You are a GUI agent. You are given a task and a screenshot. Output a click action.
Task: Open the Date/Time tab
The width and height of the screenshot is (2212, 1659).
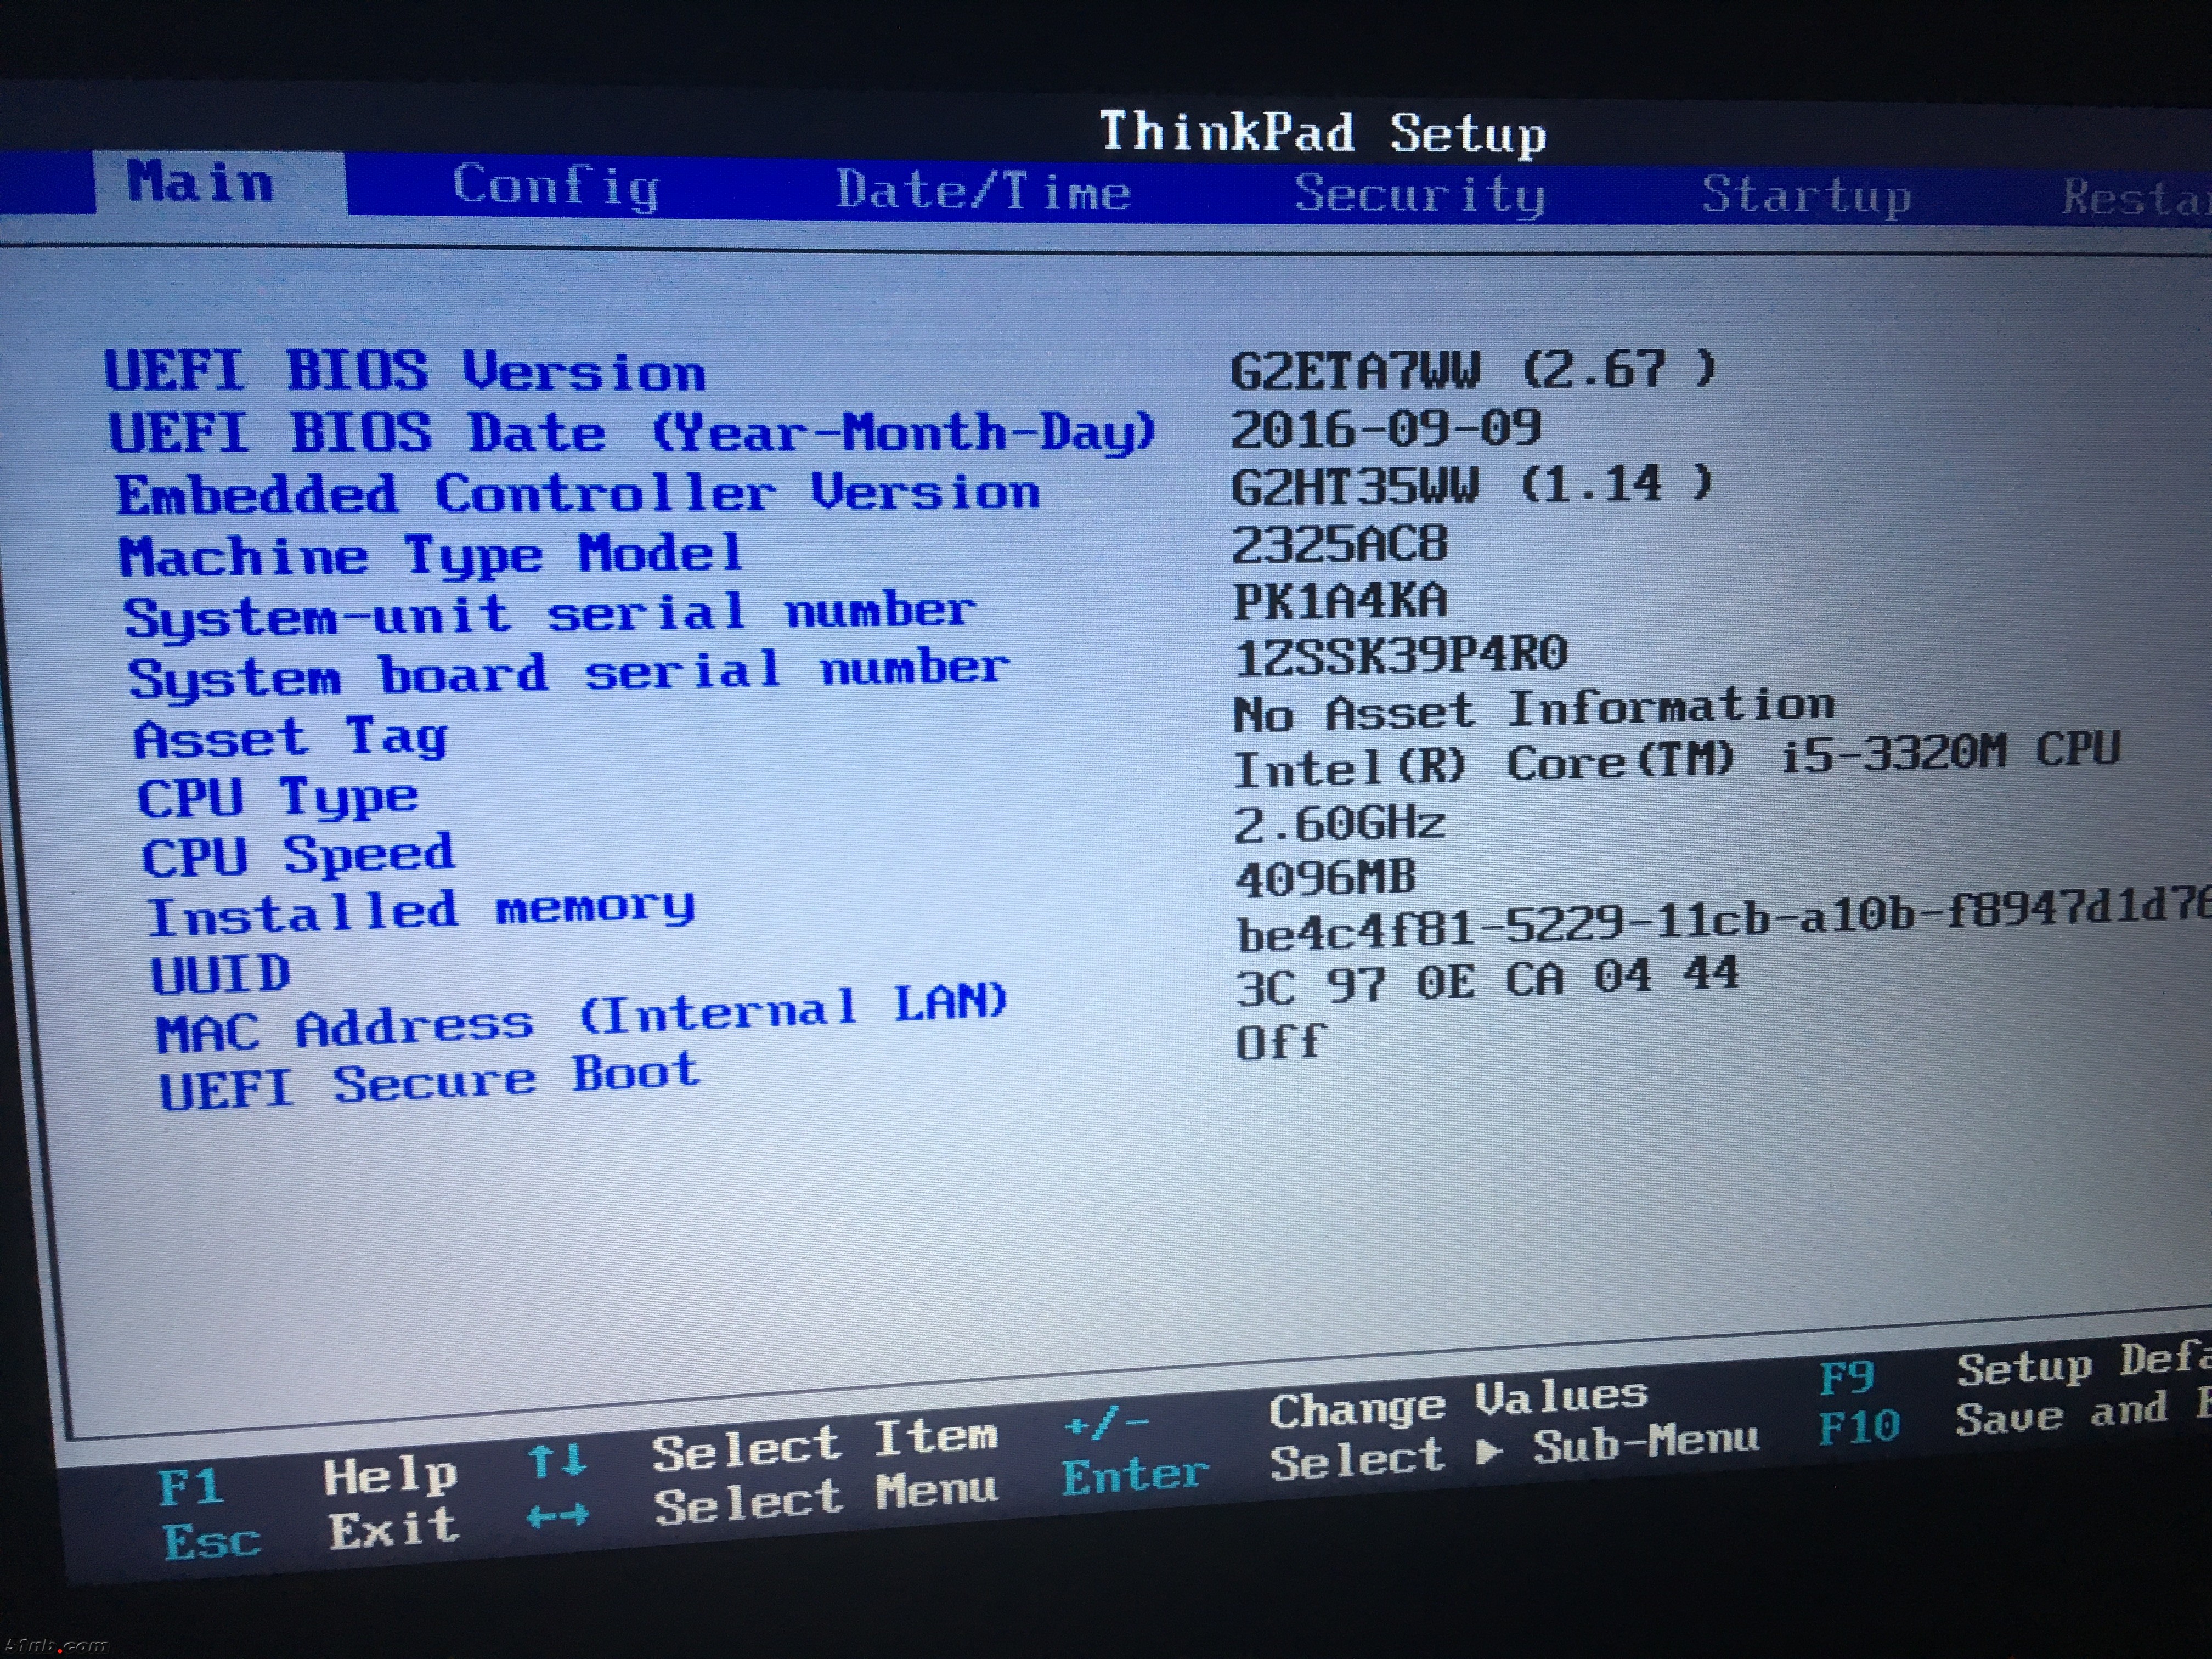point(983,190)
